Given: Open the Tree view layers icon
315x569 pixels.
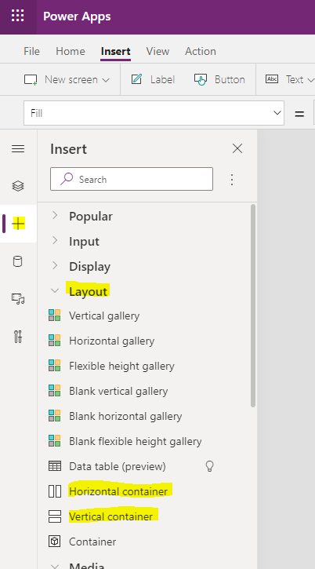Looking at the screenshot, I should point(18,186).
